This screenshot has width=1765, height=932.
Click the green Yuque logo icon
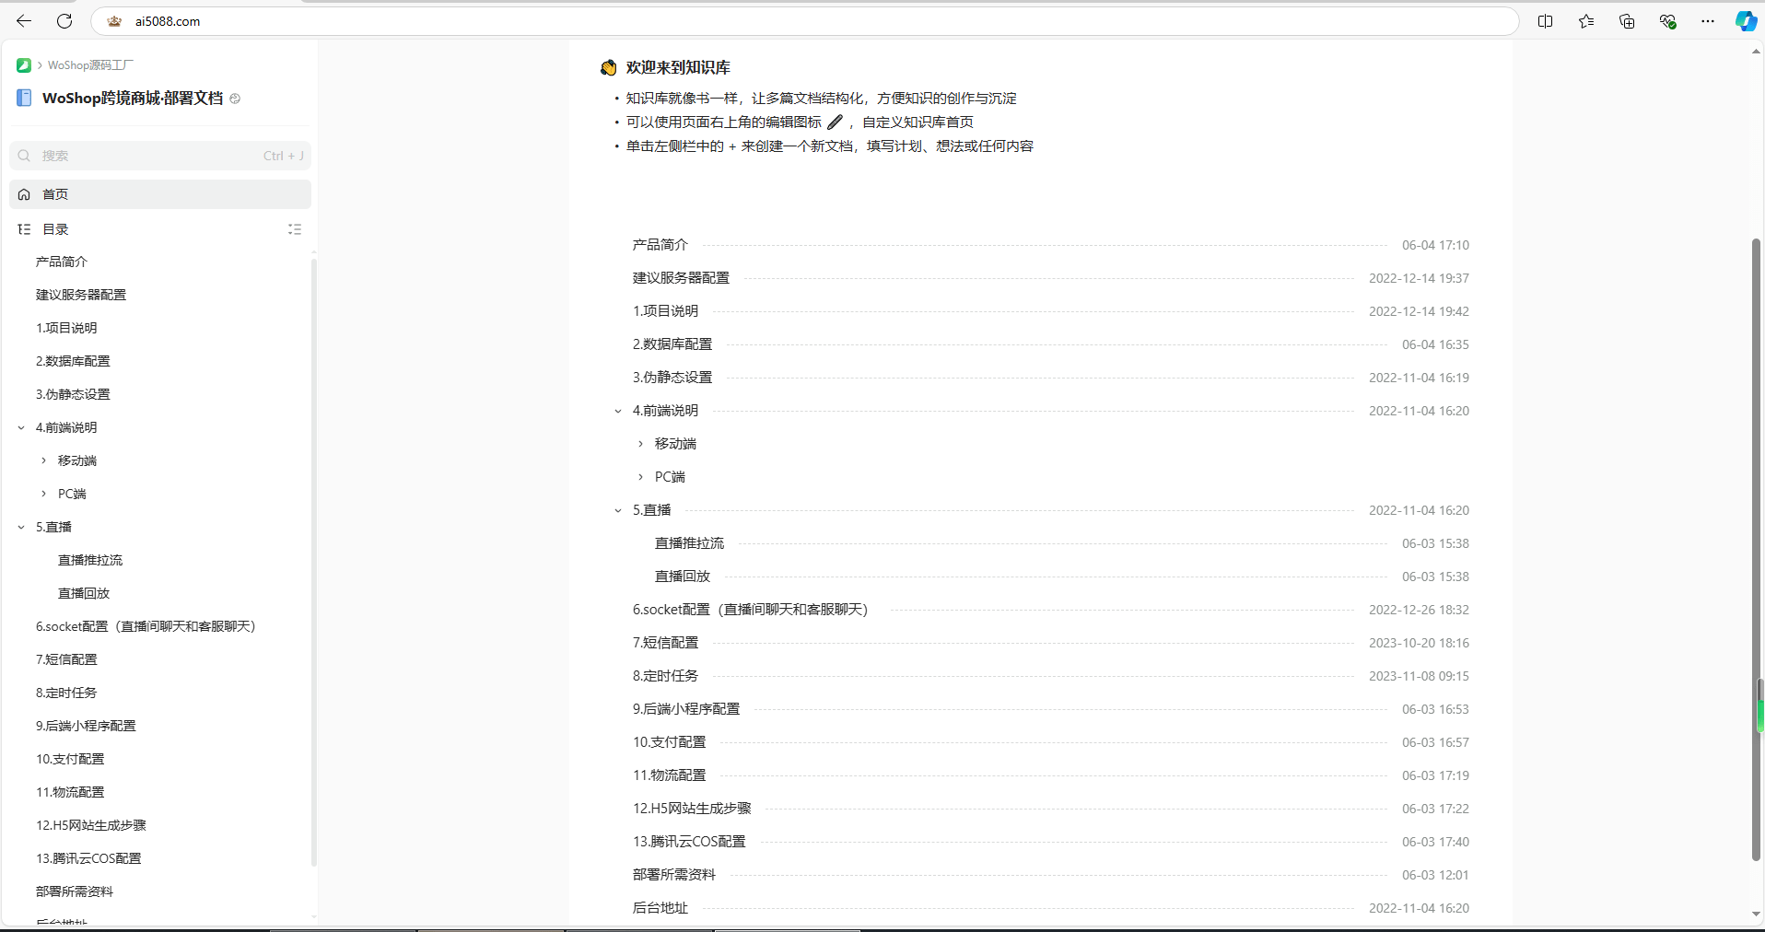coord(24,65)
